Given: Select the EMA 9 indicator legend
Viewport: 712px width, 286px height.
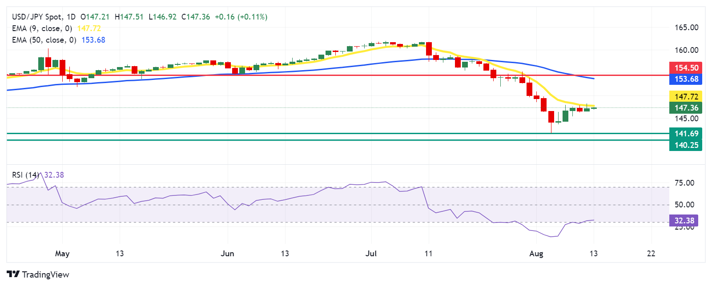Looking at the screenshot, I should (42, 28).
